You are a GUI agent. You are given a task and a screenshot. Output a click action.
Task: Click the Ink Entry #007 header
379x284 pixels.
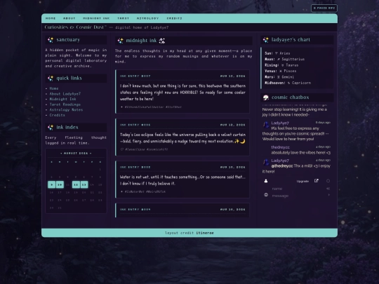pyautogui.click(x=135, y=76)
